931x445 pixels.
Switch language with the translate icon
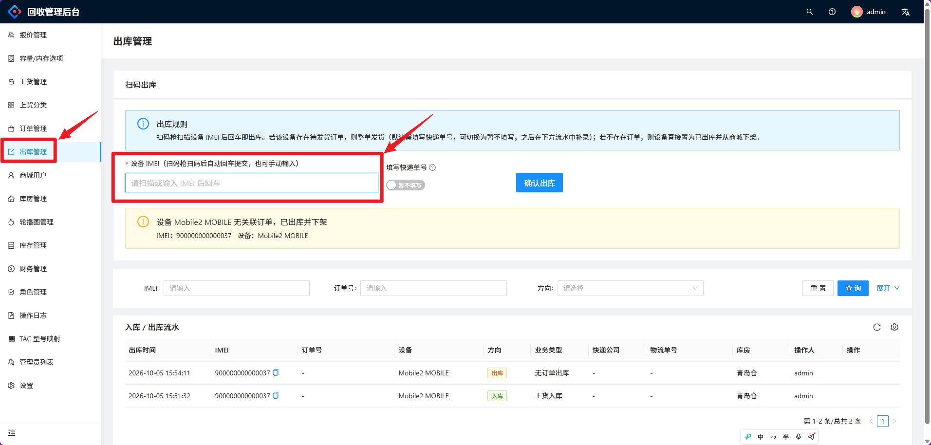(x=905, y=12)
